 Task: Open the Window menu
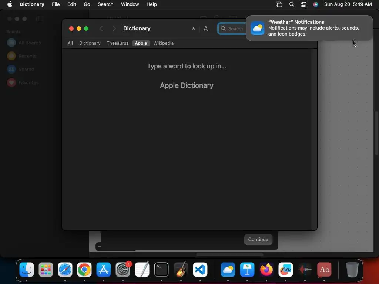coord(130,4)
